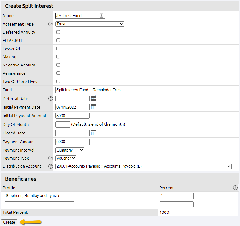Click the Deferral Date text box

click(x=72, y=98)
